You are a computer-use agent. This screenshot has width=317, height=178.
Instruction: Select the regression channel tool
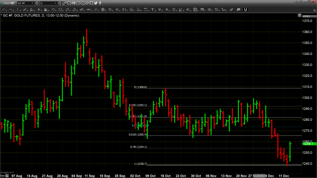pyautogui.click(x=82, y=10)
